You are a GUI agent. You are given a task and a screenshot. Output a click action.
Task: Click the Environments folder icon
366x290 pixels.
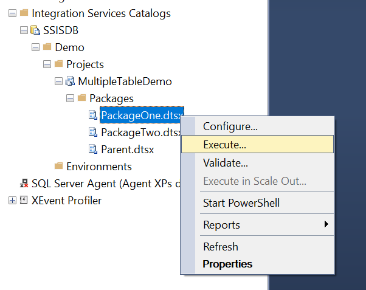(58, 166)
